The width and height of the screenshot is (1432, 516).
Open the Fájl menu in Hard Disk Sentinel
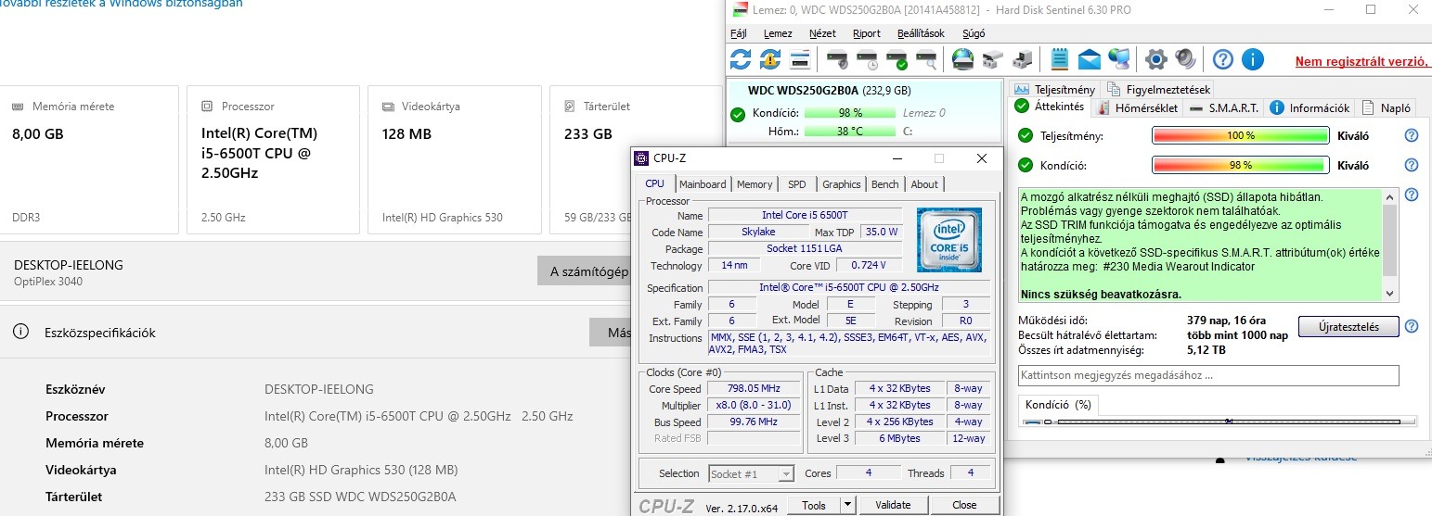(x=739, y=33)
